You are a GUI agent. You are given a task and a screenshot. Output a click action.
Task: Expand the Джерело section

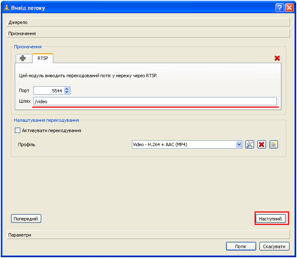(148, 22)
